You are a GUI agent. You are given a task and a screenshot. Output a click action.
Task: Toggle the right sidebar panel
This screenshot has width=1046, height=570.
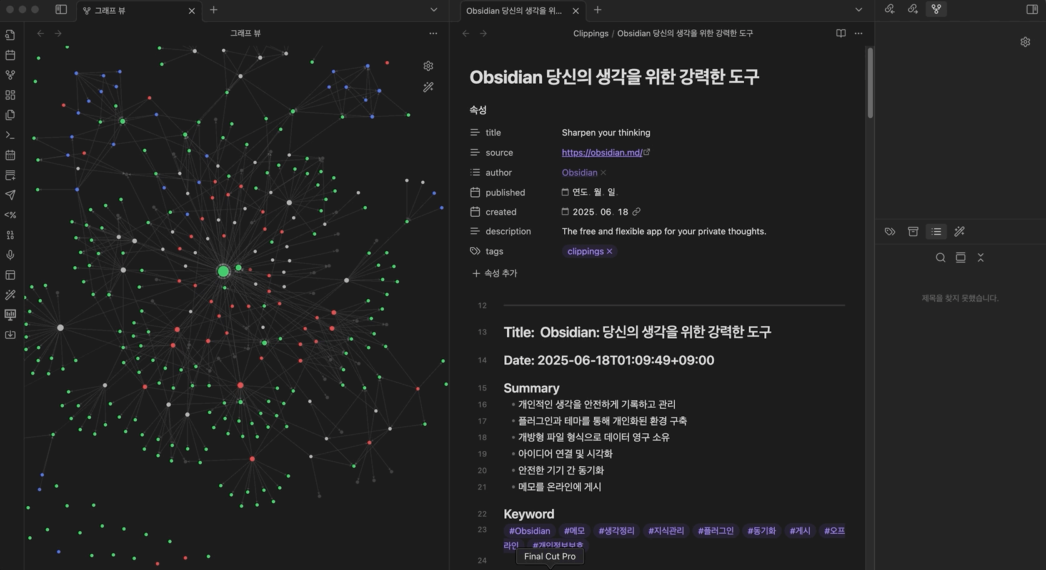point(1032,9)
